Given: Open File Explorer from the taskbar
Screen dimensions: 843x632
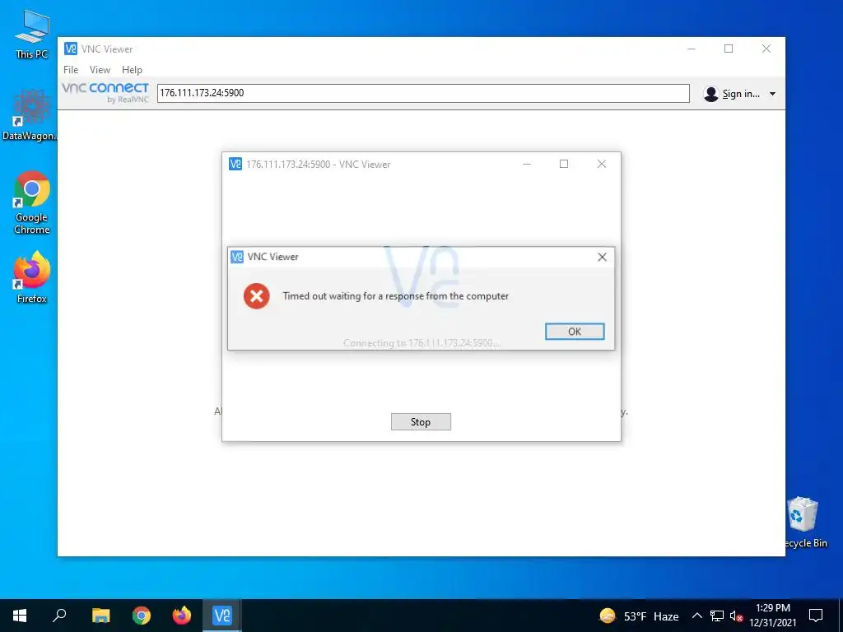Looking at the screenshot, I should point(100,616).
